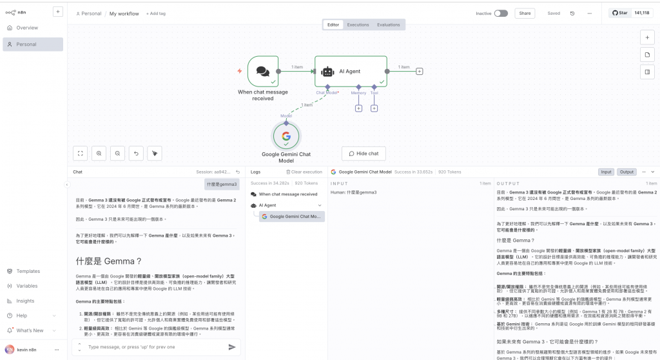Click the plus button beside the n8n logo

click(x=58, y=12)
